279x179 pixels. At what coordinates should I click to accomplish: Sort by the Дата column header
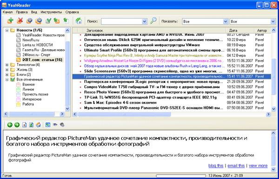coord(240,30)
